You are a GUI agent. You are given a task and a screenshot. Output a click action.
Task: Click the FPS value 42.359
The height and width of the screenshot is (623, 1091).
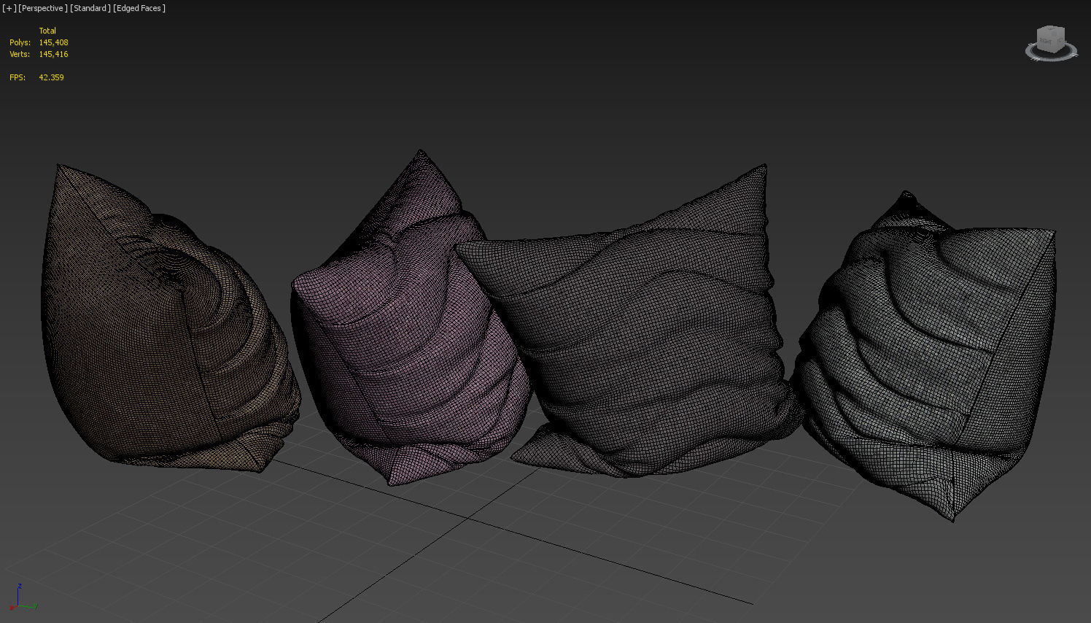click(51, 77)
